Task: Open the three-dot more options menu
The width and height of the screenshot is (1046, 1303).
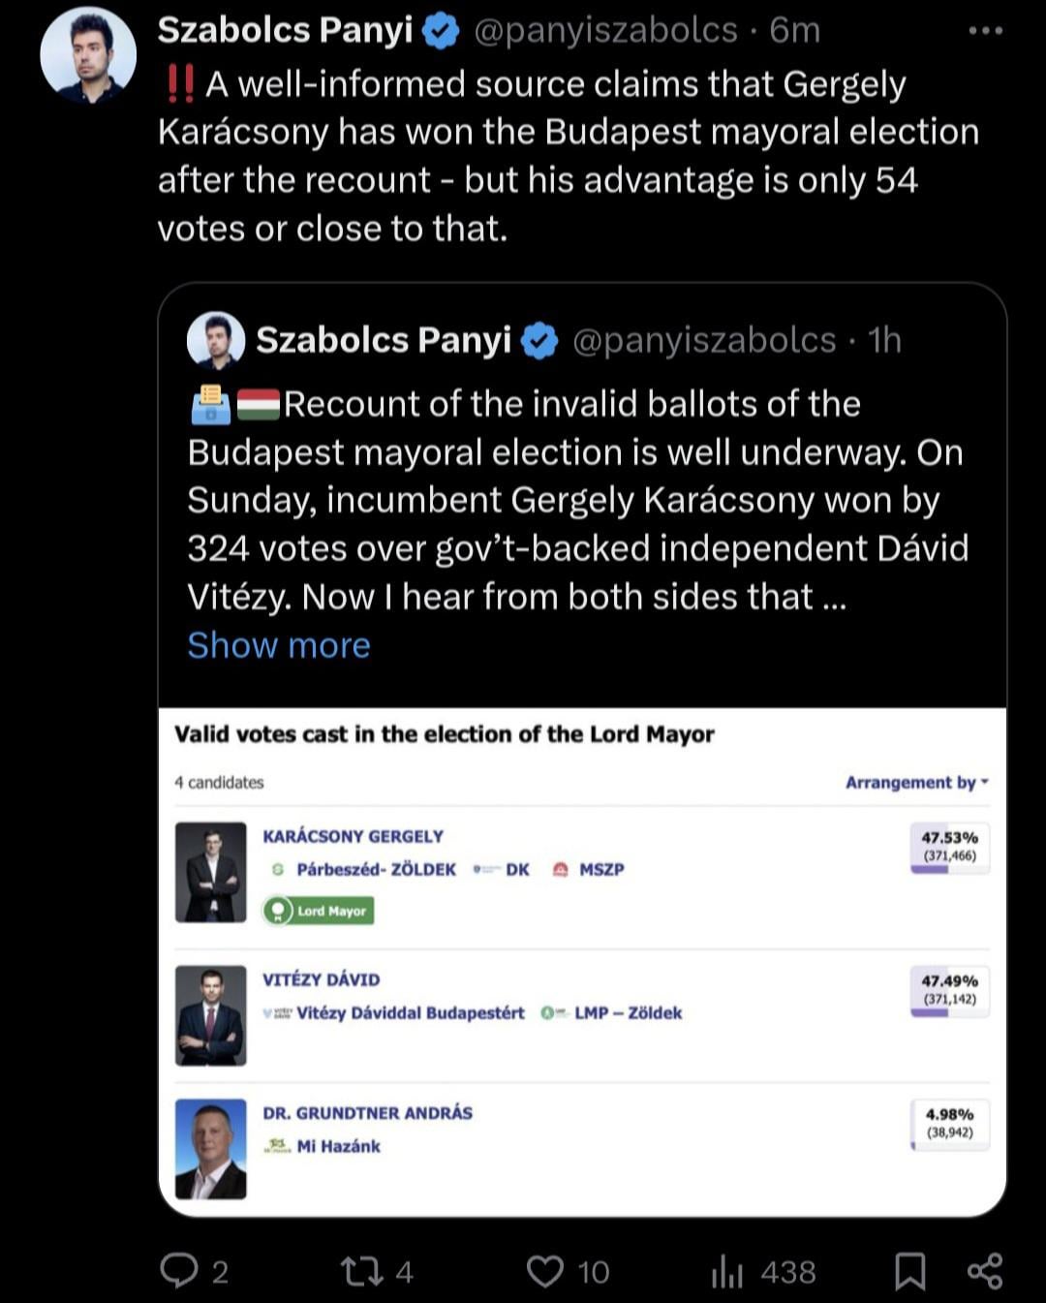Action: coord(985,31)
